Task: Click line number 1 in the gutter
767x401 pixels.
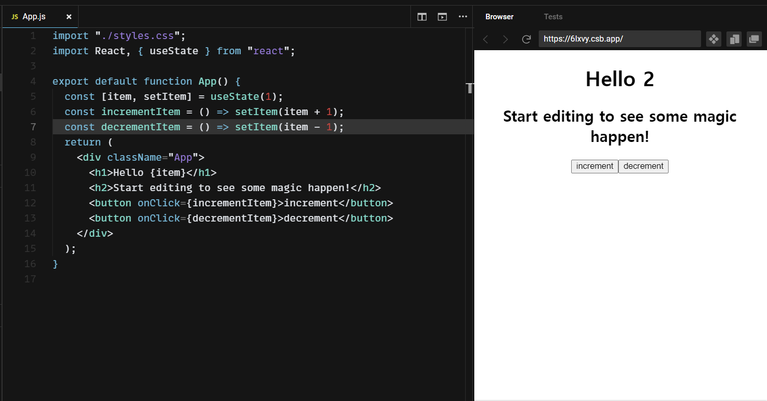Action: [x=33, y=35]
